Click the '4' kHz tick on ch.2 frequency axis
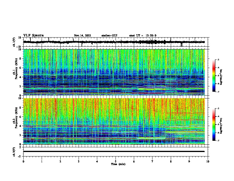This screenshot has width=234, height=181. click(21, 126)
